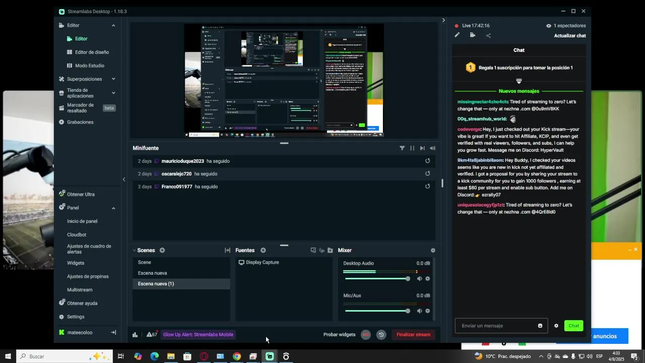
Task: Mute the Minifuente alert sounds
Action: click(x=432, y=148)
